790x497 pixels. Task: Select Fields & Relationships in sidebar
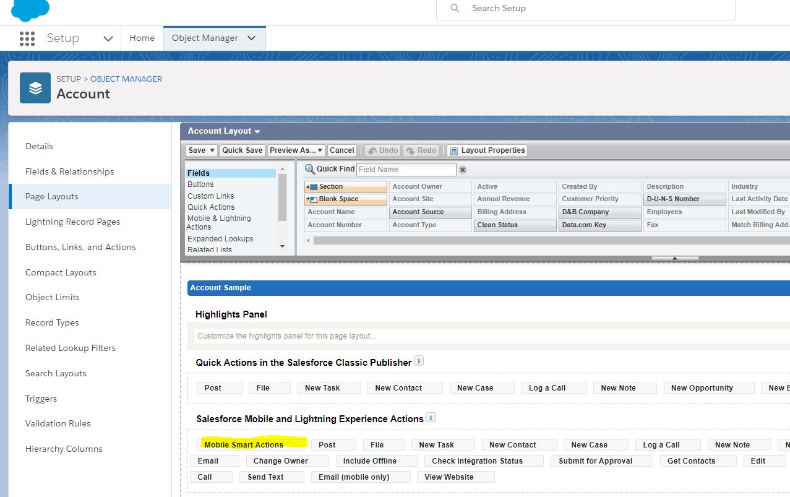pos(69,171)
